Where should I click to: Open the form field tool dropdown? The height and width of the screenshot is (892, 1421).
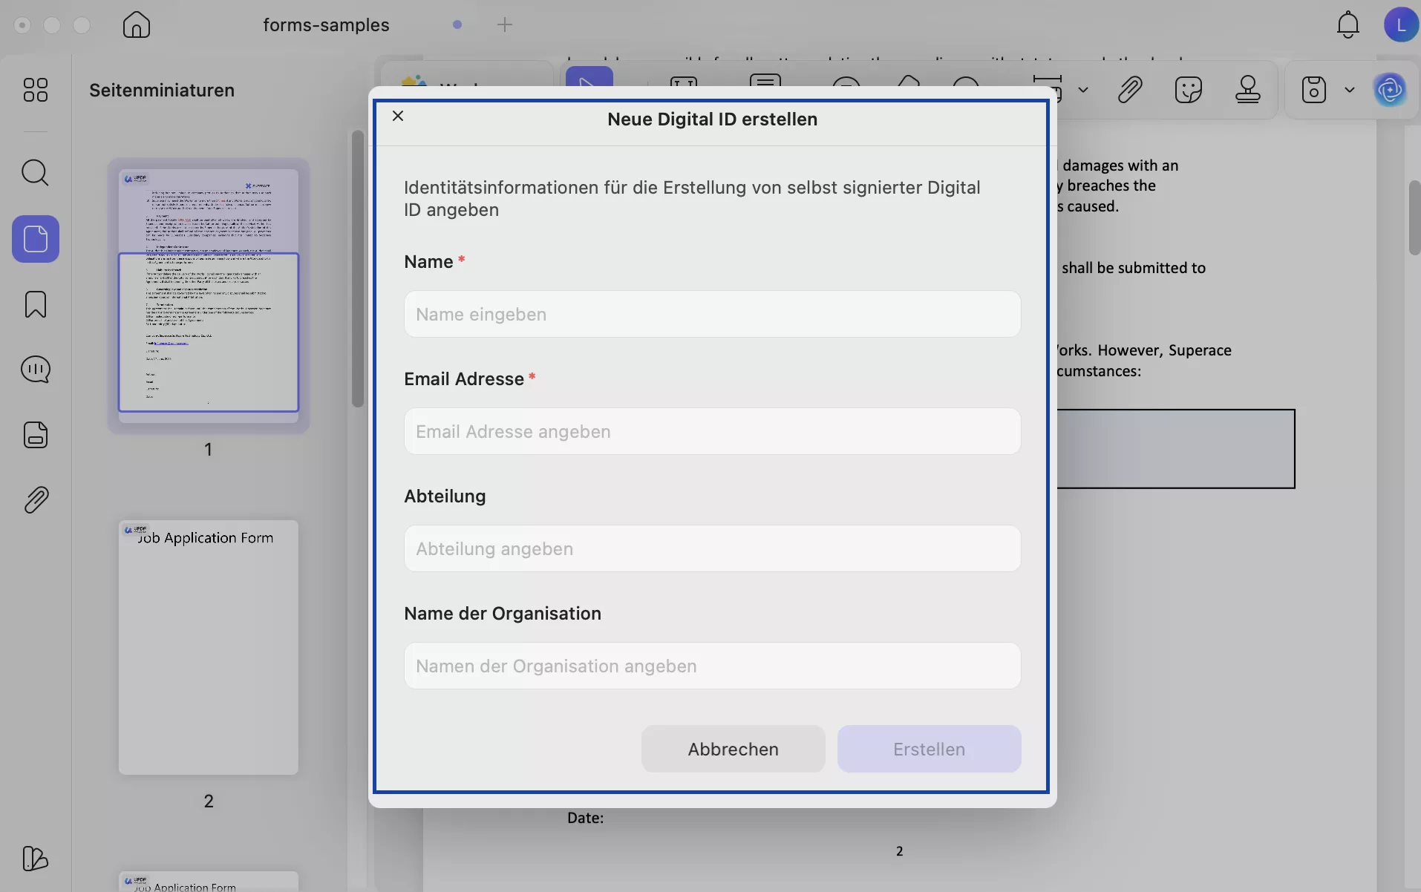pos(1083,89)
